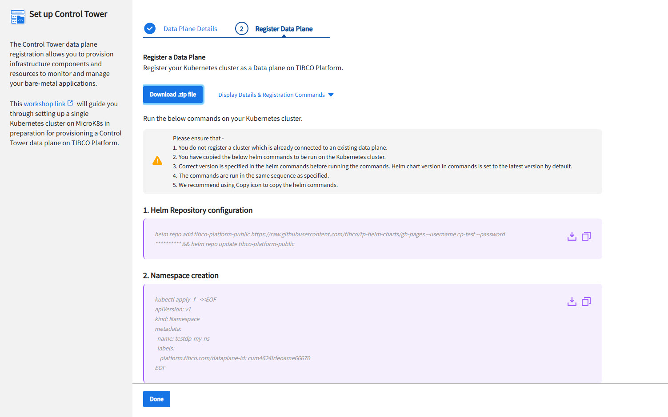Click warning item about same sequence

coord(251,175)
